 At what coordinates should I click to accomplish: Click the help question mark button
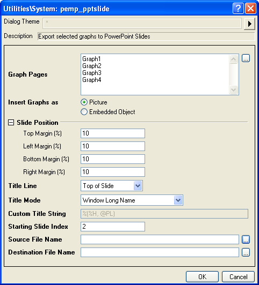click(x=238, y=9)
